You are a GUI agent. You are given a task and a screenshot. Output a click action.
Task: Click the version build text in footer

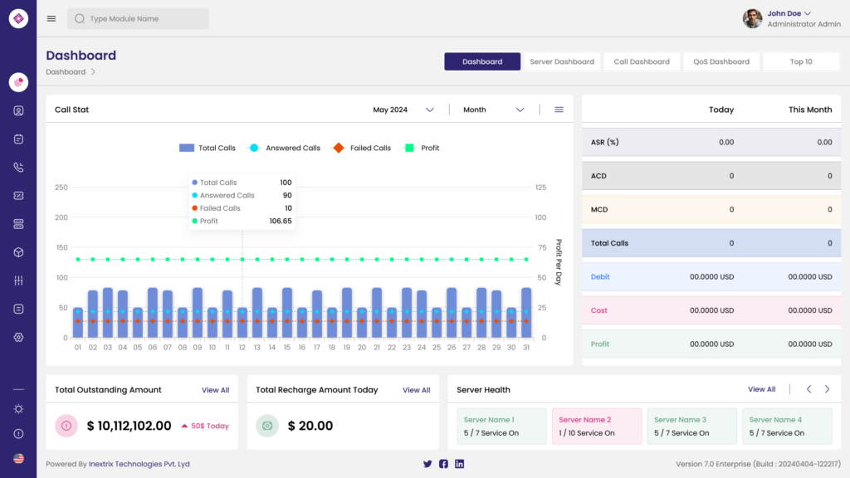tap(759, 464)
